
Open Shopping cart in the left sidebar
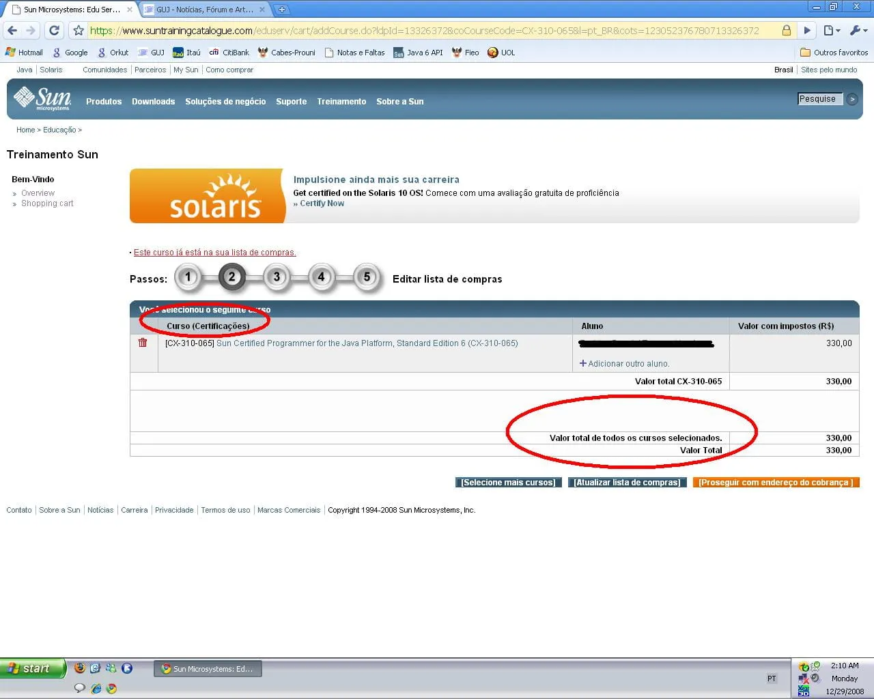(47, 203)
